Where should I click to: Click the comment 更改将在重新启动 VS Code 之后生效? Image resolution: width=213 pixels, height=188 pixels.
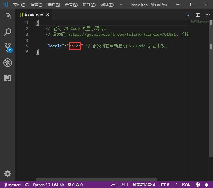pos(127,46)
